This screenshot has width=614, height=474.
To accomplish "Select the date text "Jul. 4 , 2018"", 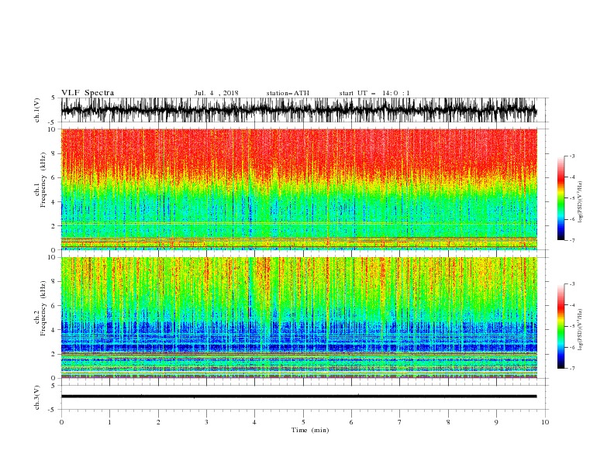I will click(x=216, y=93).
